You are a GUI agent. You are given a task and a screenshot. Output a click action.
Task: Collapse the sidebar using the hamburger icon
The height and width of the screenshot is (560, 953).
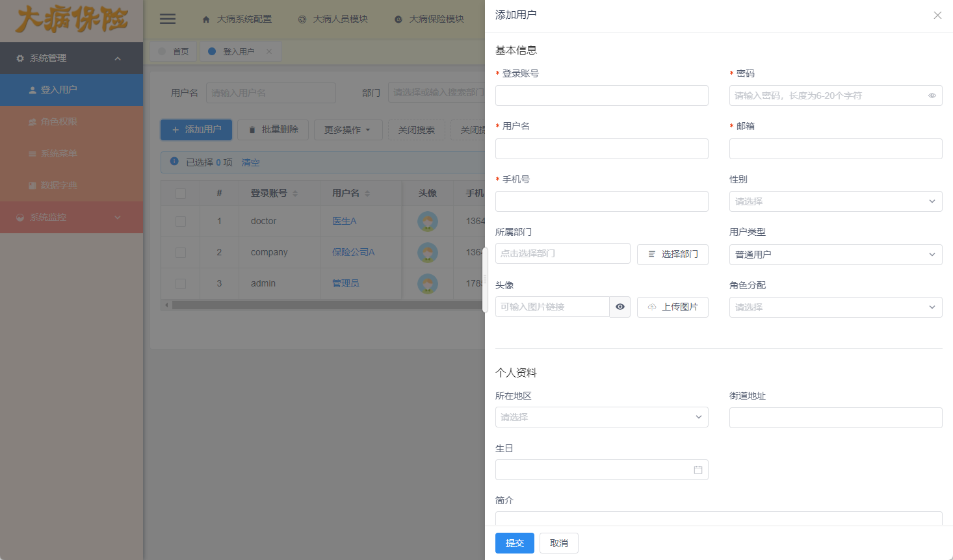pos(167,18)
